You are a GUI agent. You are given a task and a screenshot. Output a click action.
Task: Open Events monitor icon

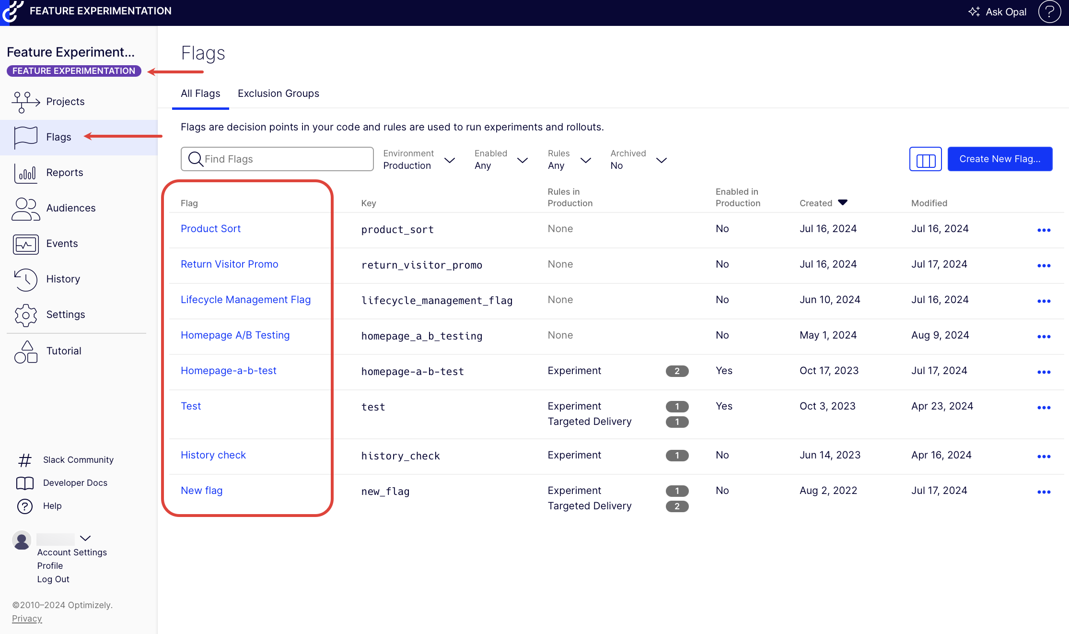(x=25, y=244)
